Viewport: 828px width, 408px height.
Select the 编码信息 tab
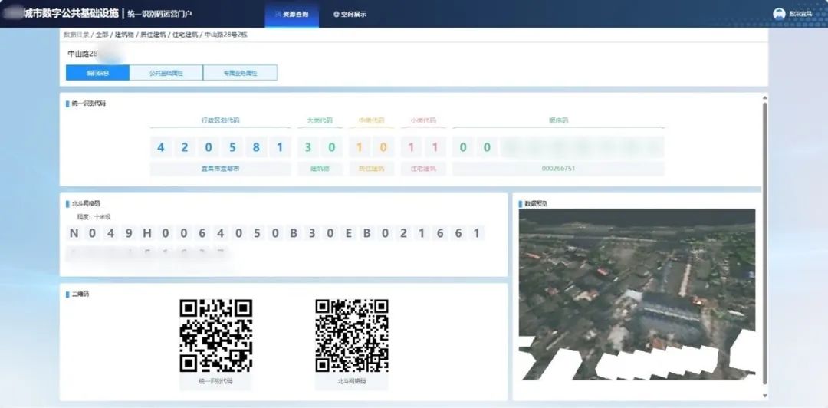click(97, 73)
